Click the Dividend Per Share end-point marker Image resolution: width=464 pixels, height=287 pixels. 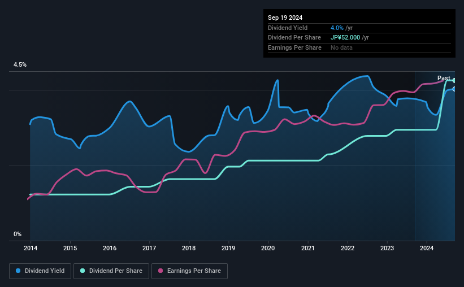tap(454, 80)
